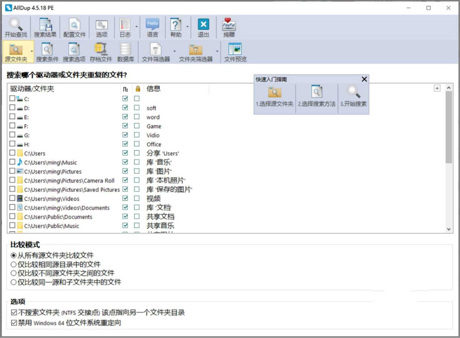Switch to the 搜索选项 section
This screenshot has width=460, height=338.
click(x=74, y=52)
